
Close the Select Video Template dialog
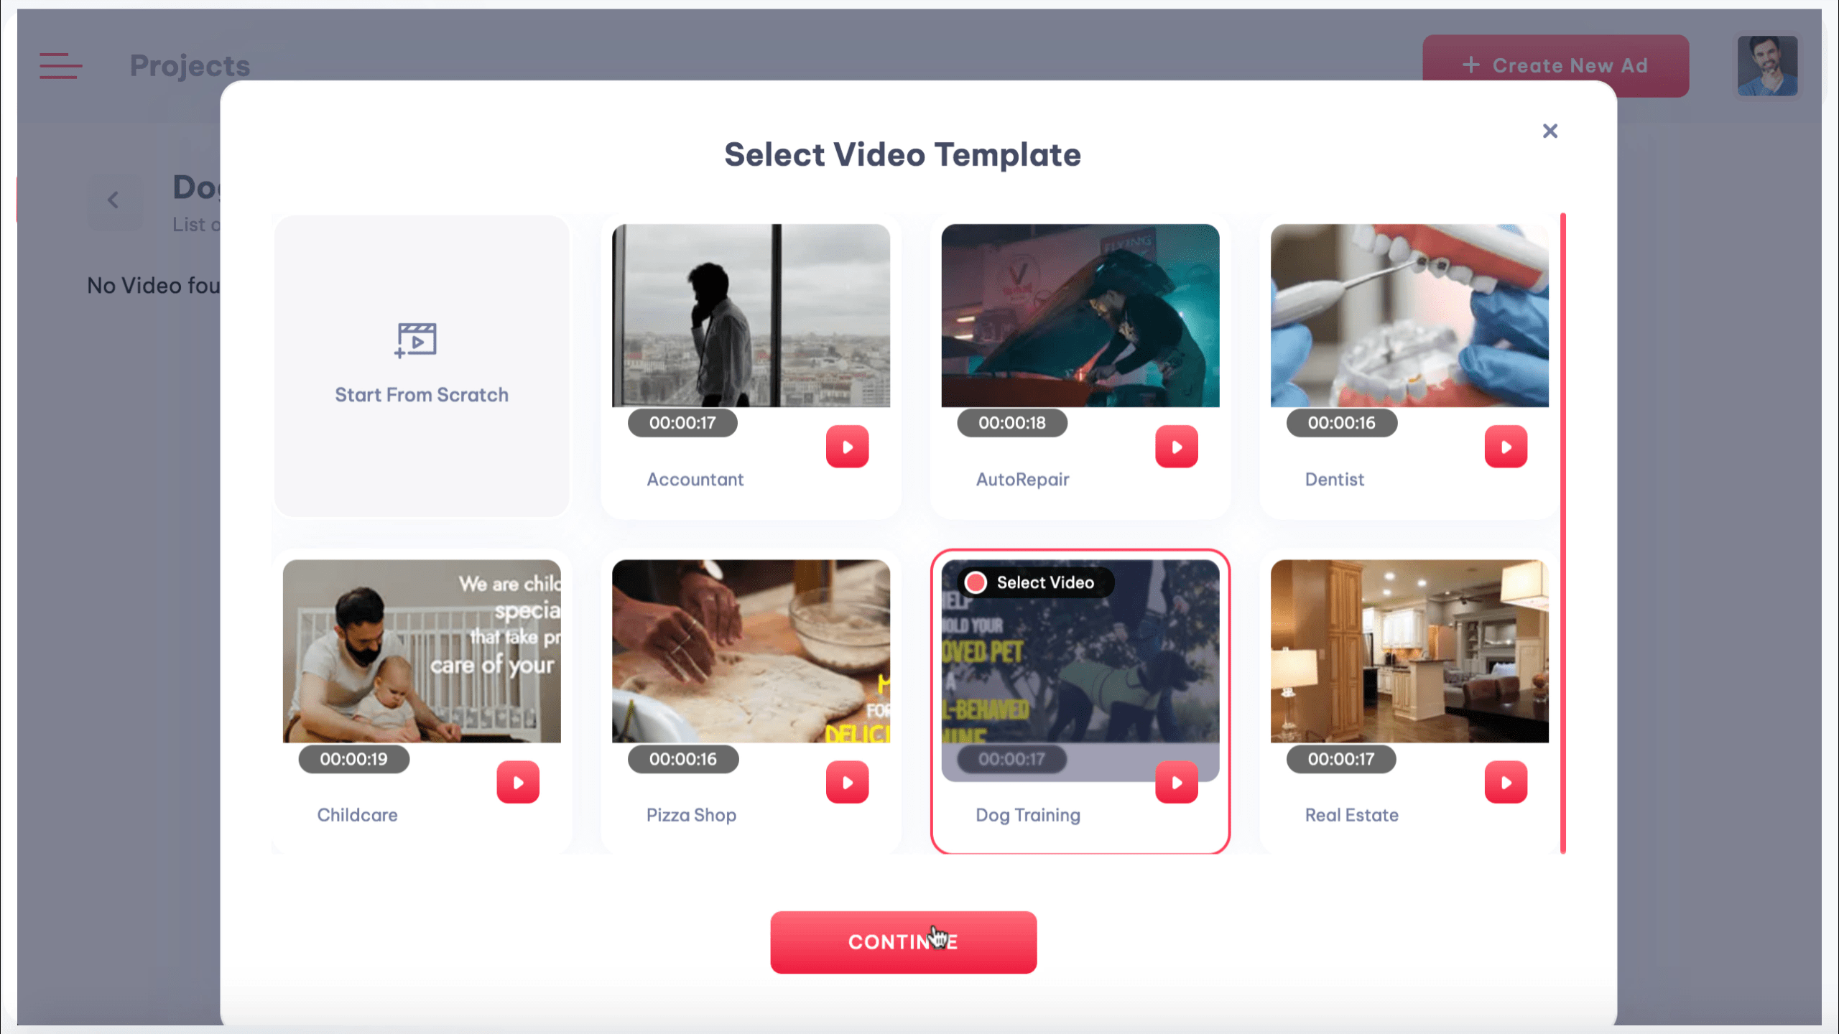(1550, 131)
